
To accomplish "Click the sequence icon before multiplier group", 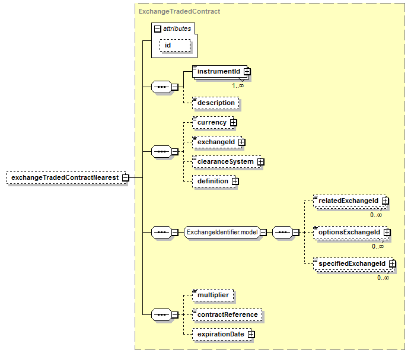I will [161, 314].
